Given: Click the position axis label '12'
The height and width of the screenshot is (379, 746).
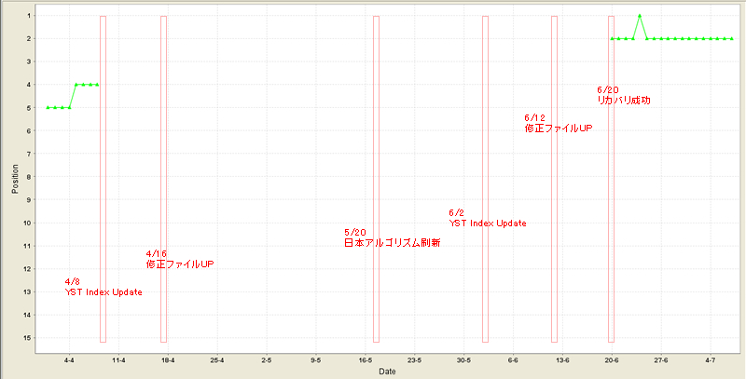Looking at the screenshot, I should pyautogui.click(x=27, y=269).
